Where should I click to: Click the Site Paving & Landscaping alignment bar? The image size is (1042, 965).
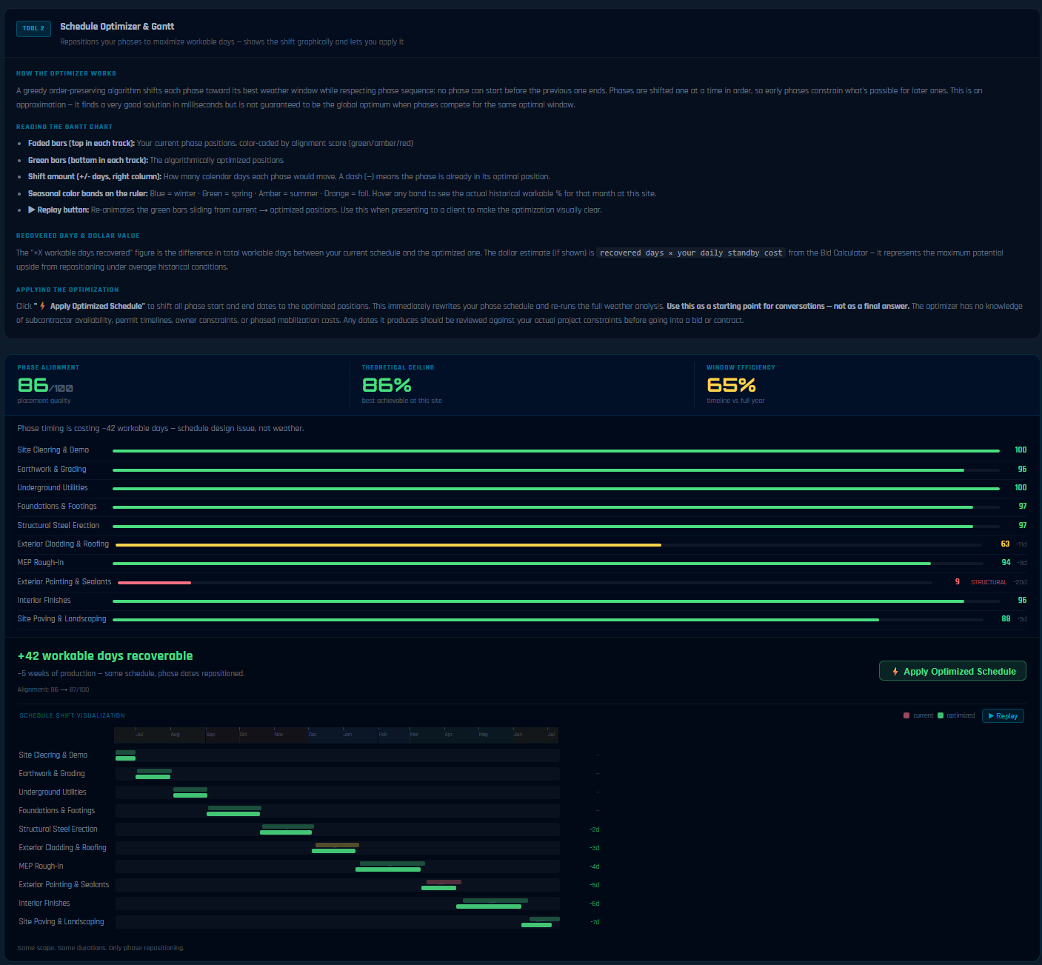495,620
